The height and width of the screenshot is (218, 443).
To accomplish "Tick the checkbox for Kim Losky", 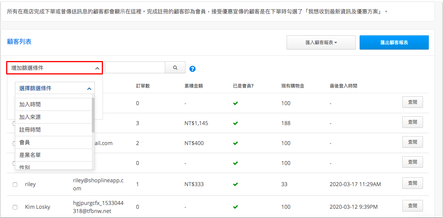I will [15, 207].
